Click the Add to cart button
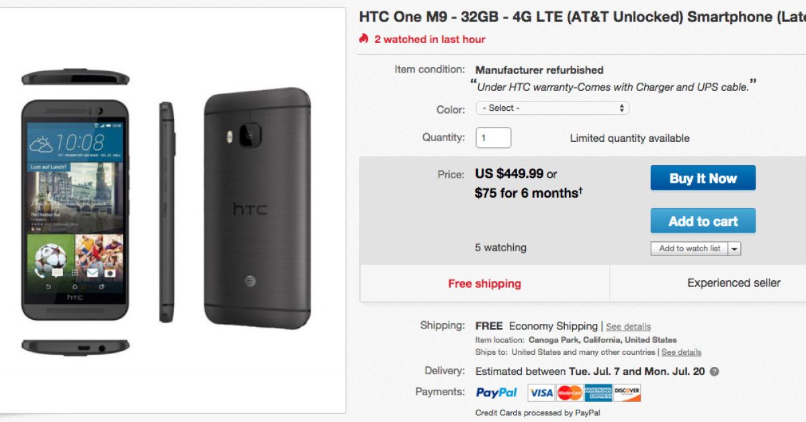The image size is (806, 422). click(703, 221)
